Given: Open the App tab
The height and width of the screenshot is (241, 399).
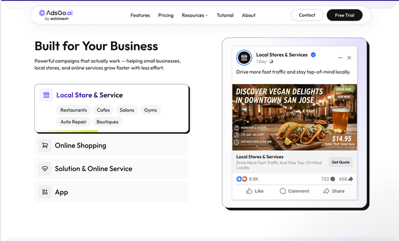Looking at the screenshot, I should pyautogui.click(x=112, y=192).
